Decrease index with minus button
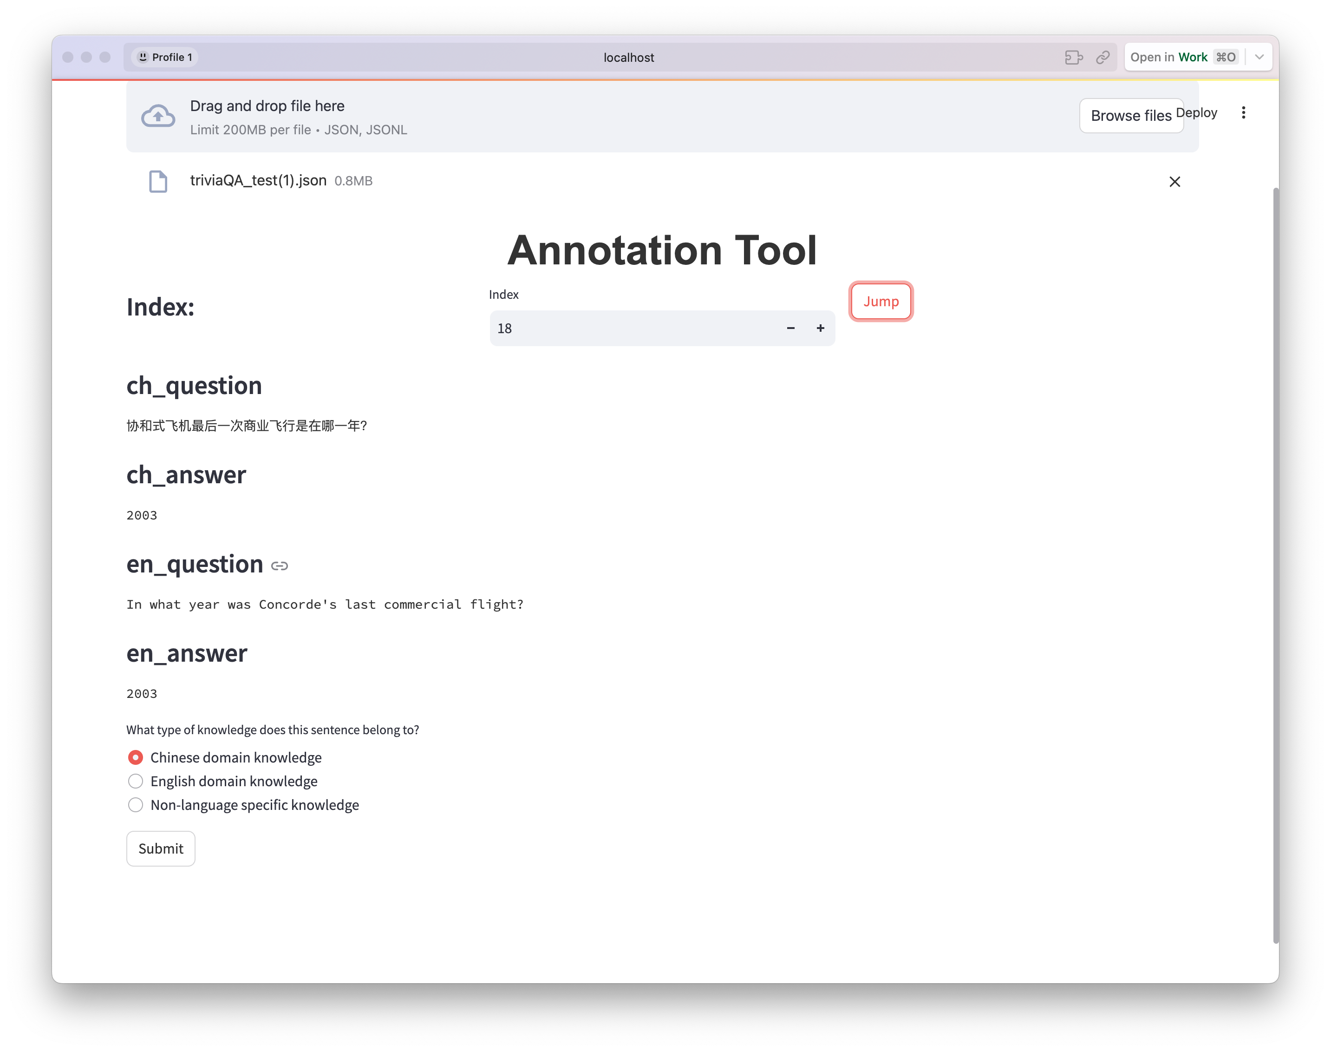Screen dimensions: 1331x1052 790,329
